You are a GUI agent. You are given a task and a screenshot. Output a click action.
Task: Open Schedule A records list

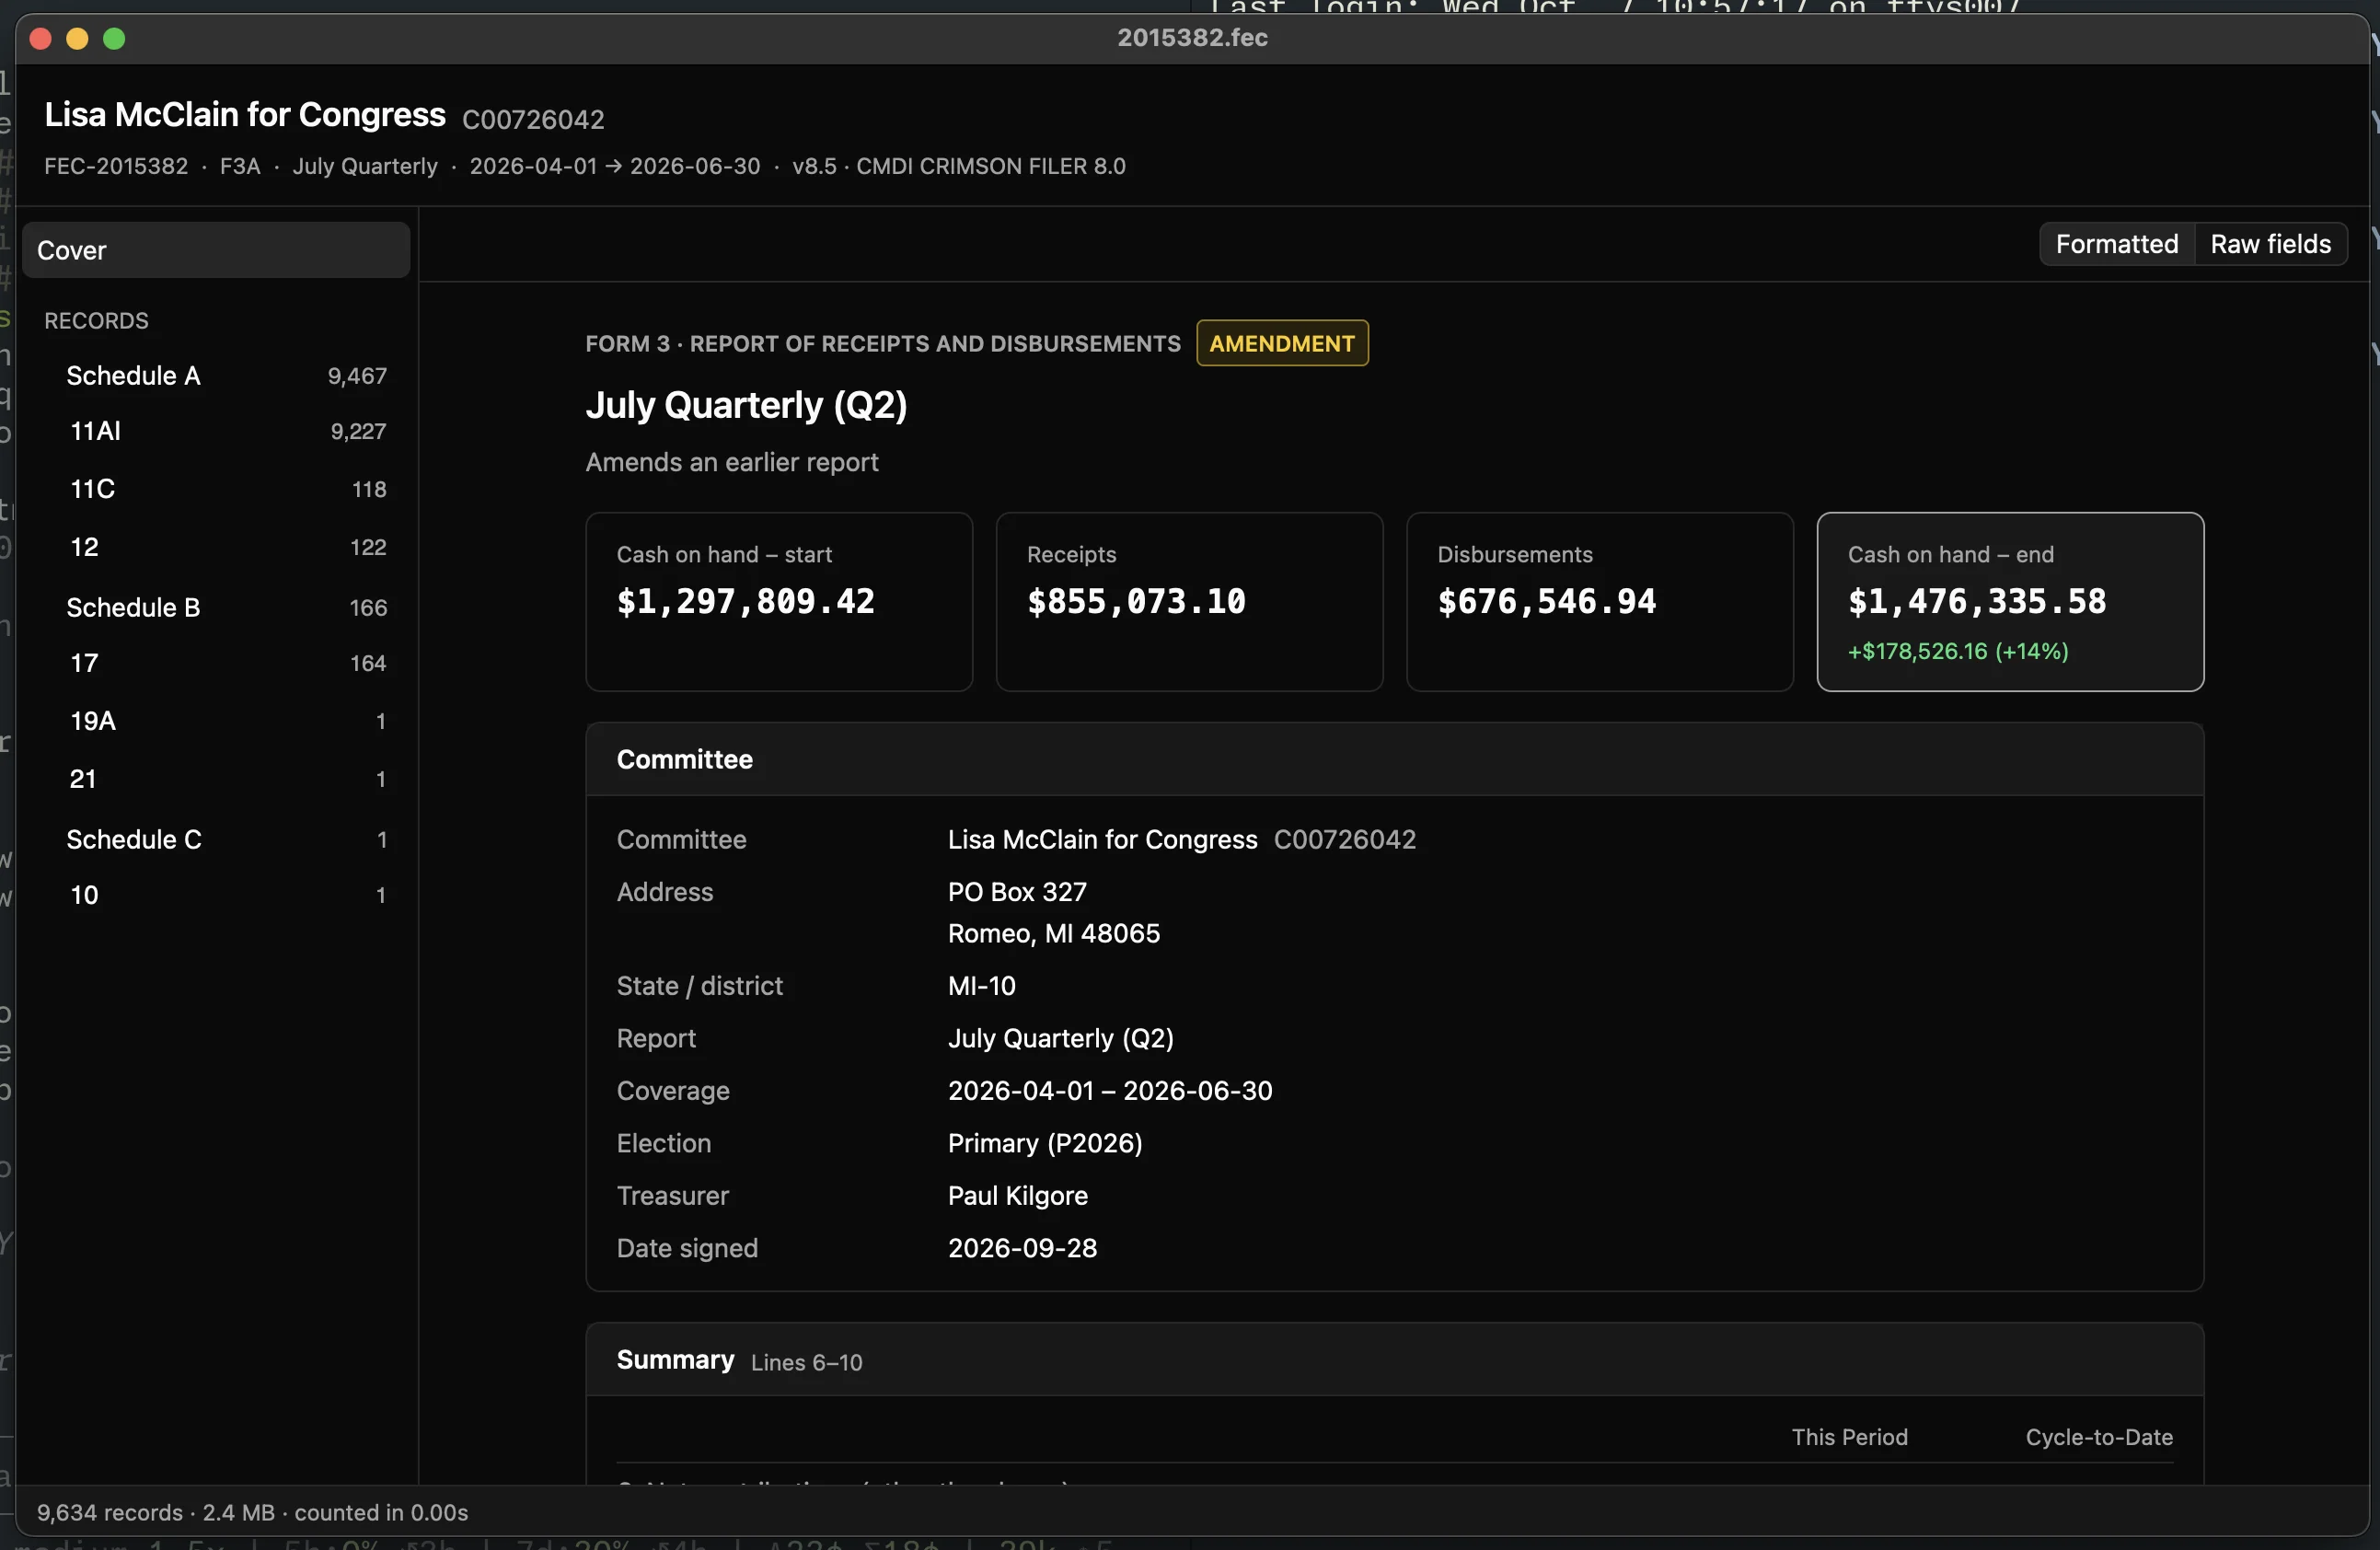(215, 376)
